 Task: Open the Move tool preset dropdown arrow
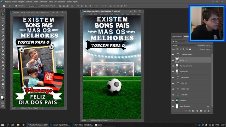[x=13, y=6]
